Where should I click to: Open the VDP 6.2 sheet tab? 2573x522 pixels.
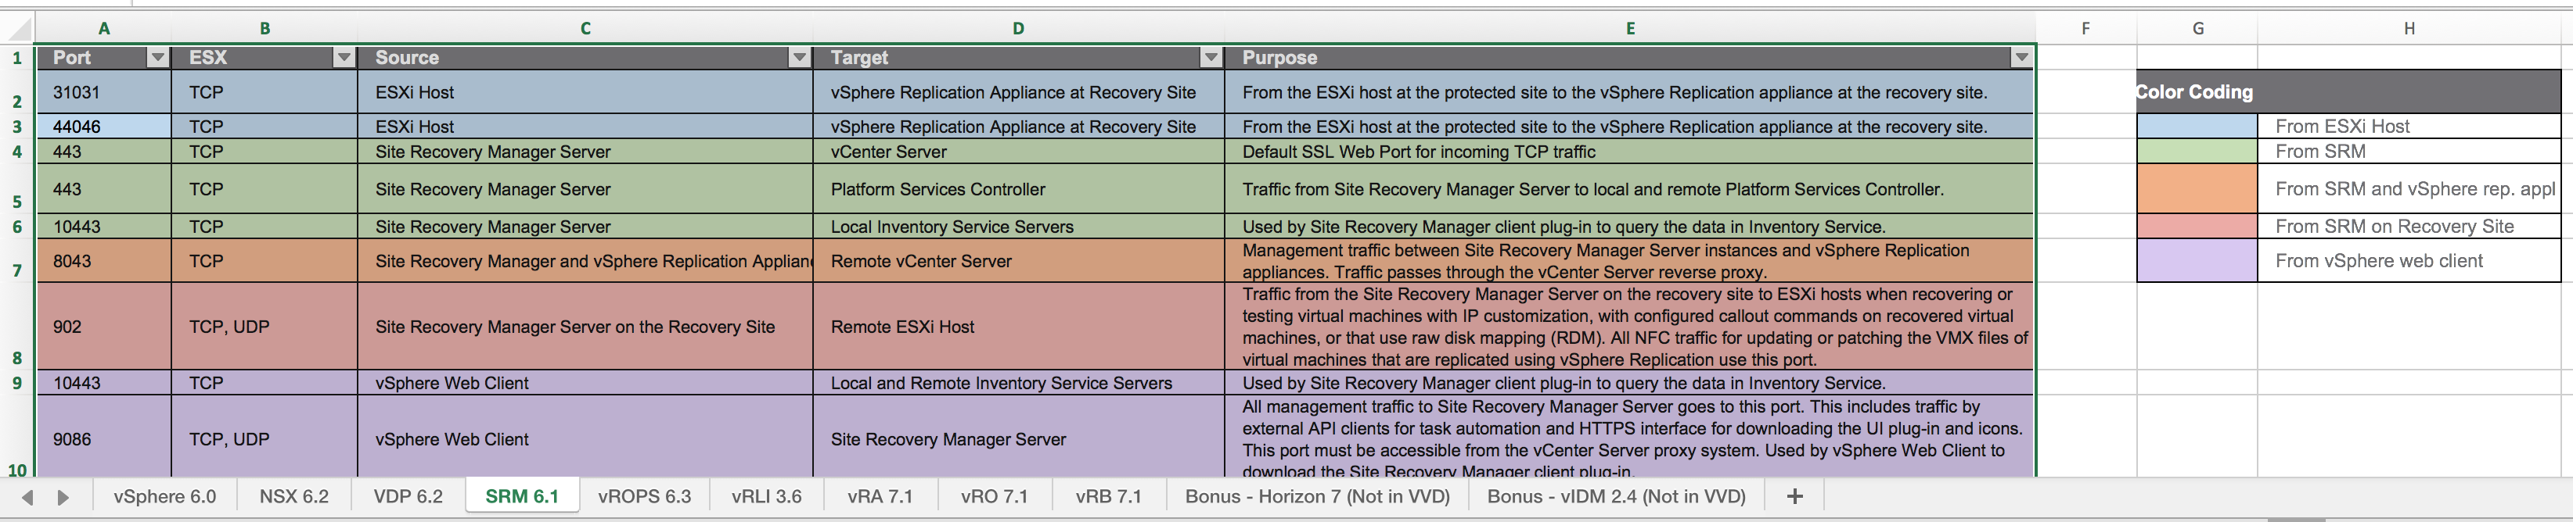[408, 496]
